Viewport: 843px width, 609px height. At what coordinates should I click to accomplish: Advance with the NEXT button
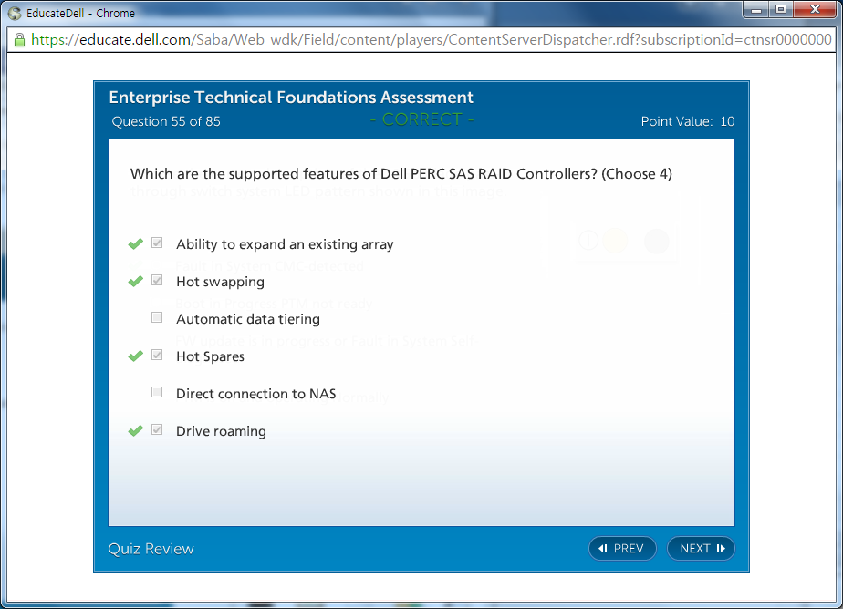tap(701, 548)
